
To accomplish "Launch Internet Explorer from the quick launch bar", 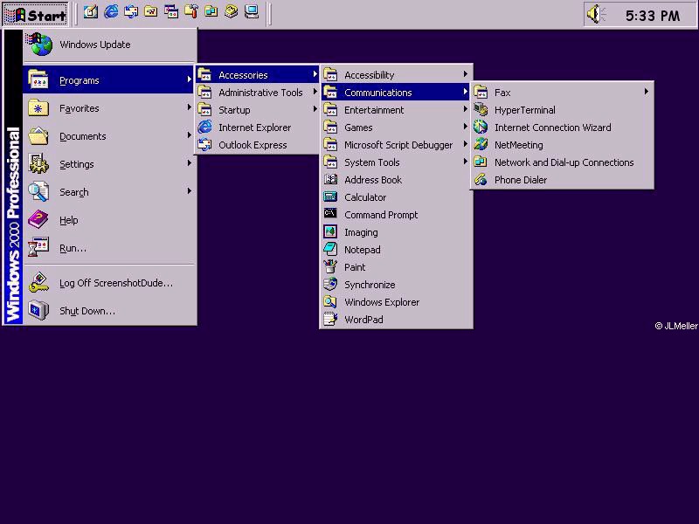I will [111, 12].
